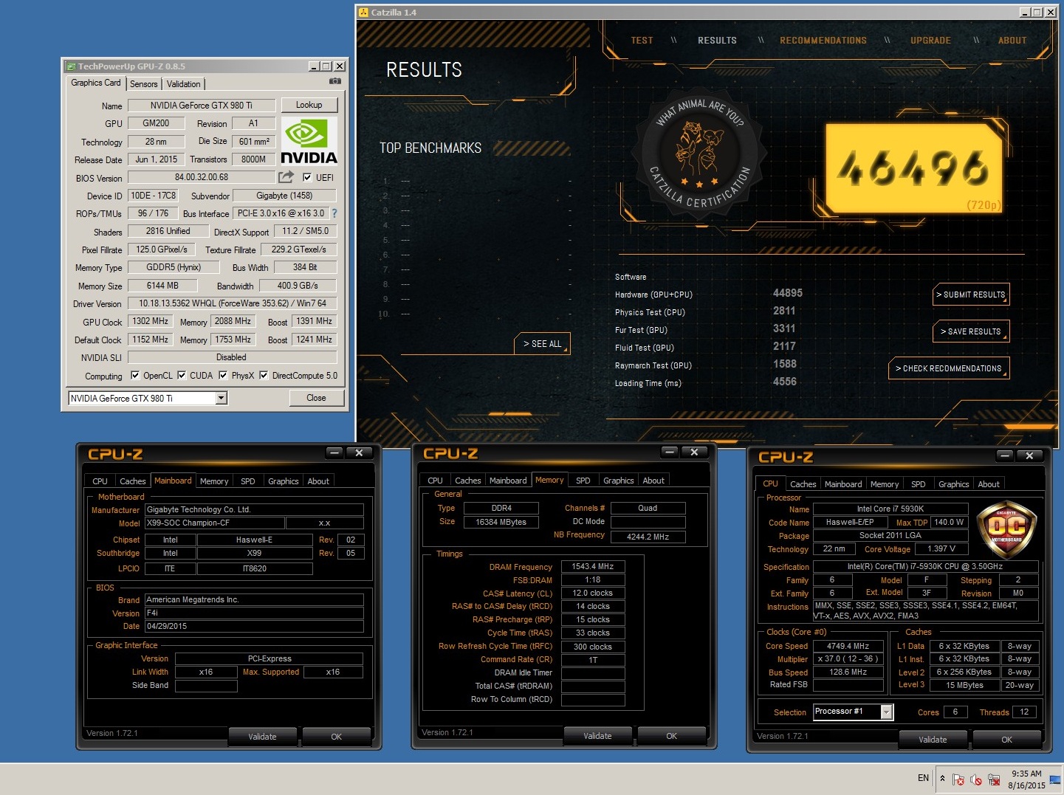The height and width of the screenshot is (795, 1064).
Task: Click the GPU-Z screenshot camera icon
Action: pyautogui.click(x=335, y=81)
